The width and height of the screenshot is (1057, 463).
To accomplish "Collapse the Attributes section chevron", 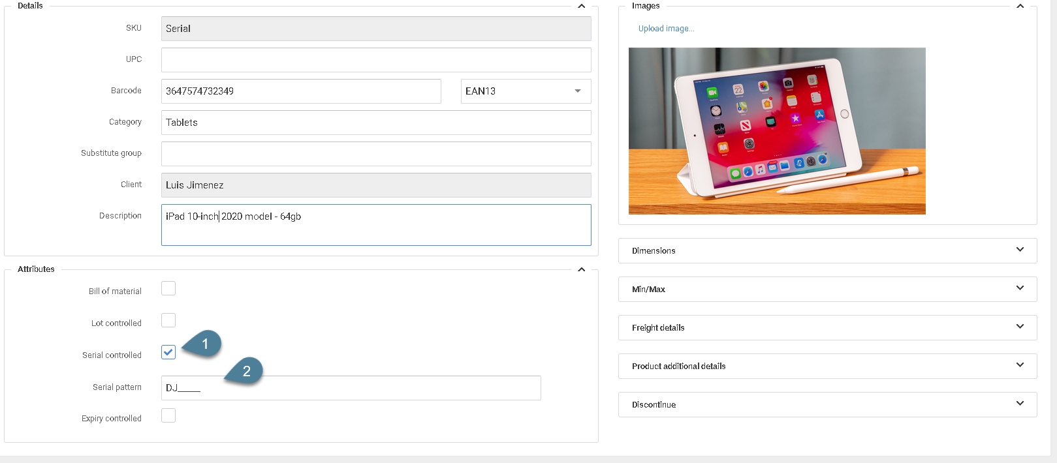I will (581, 269).
